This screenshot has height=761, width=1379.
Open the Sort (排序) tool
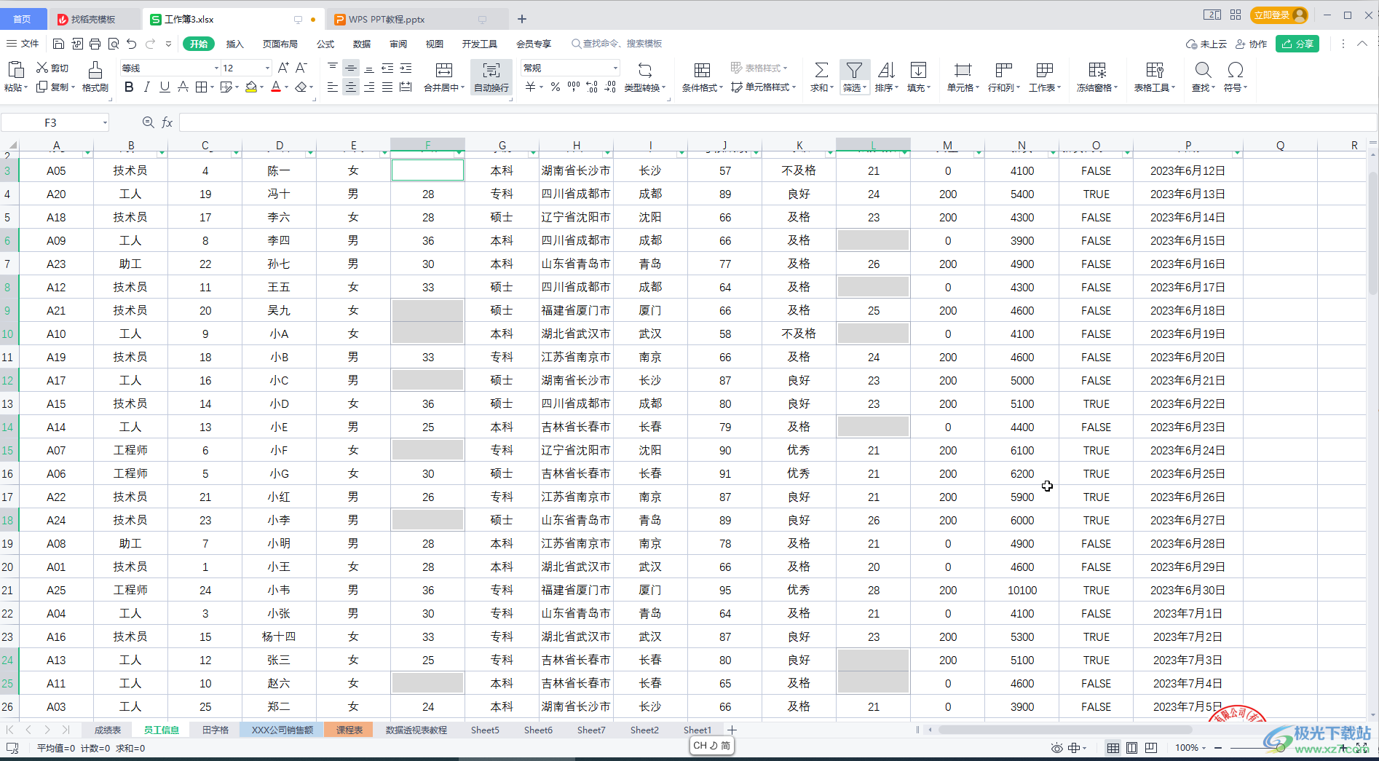[x=886, y=76]
